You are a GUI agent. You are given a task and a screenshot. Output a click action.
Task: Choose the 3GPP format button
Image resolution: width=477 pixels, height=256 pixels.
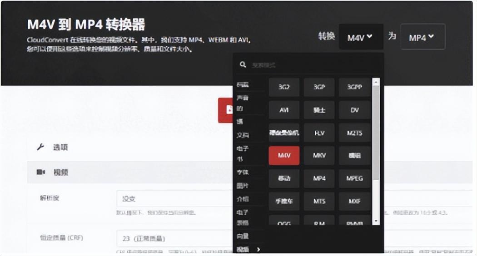[x=354, y=87]
